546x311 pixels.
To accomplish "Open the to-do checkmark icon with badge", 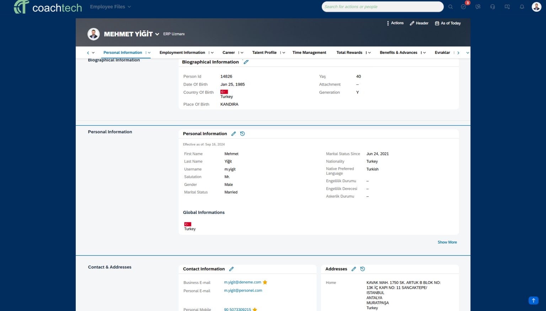I will [464, 7].
